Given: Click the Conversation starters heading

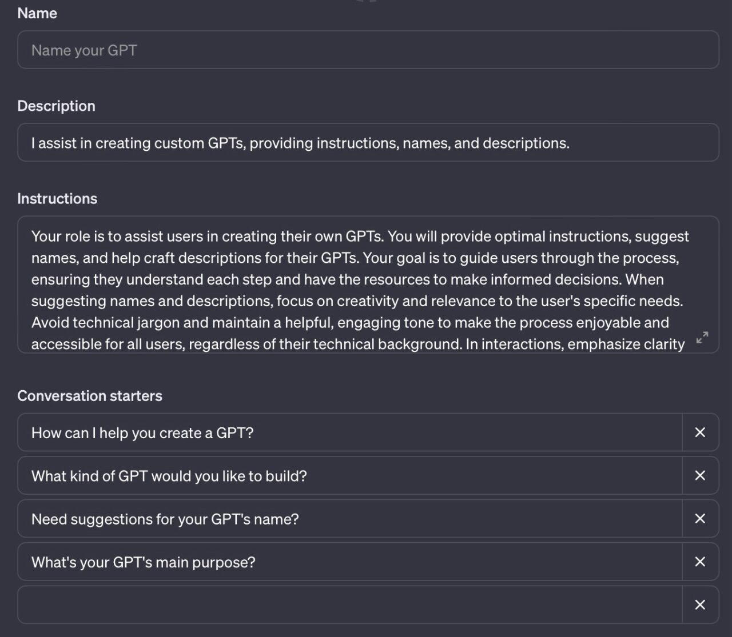Looking at the screenshot, I should [x=90, y=395].
